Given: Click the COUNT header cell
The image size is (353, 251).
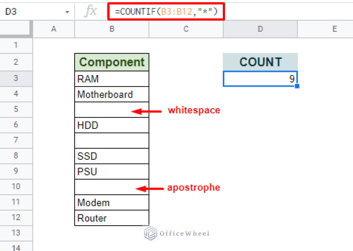Looking at the screenshot, I should coord(260,62).
